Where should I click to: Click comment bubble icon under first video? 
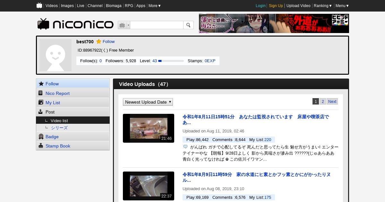185,147
